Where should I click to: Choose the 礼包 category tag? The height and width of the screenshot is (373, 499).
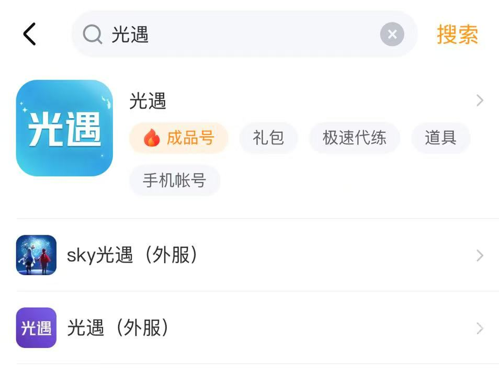268,138
